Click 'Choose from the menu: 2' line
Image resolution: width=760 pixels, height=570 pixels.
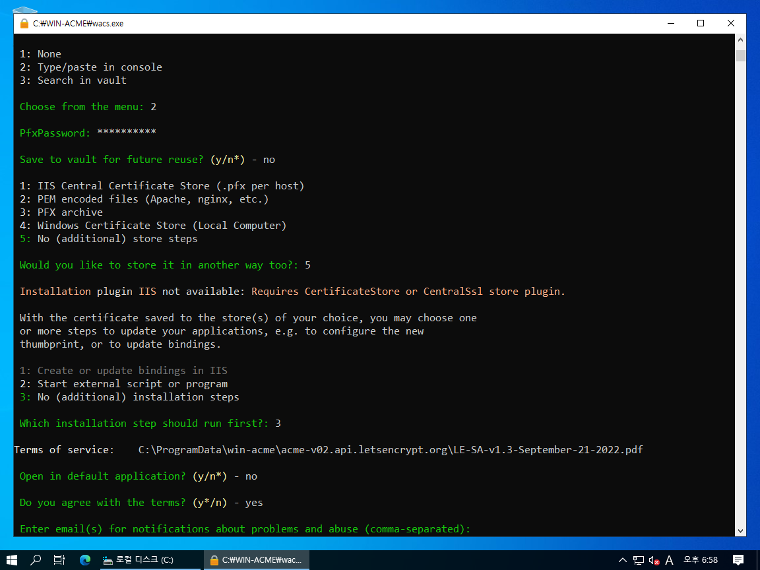(88, 107)
